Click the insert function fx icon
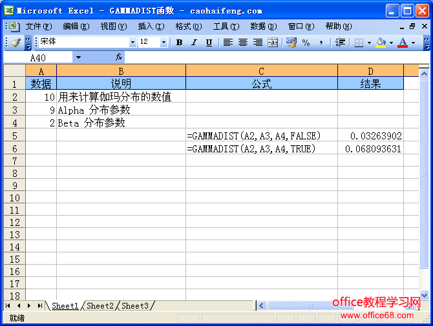The height and width of the screenshot is (326, 433). pos(119,57)
